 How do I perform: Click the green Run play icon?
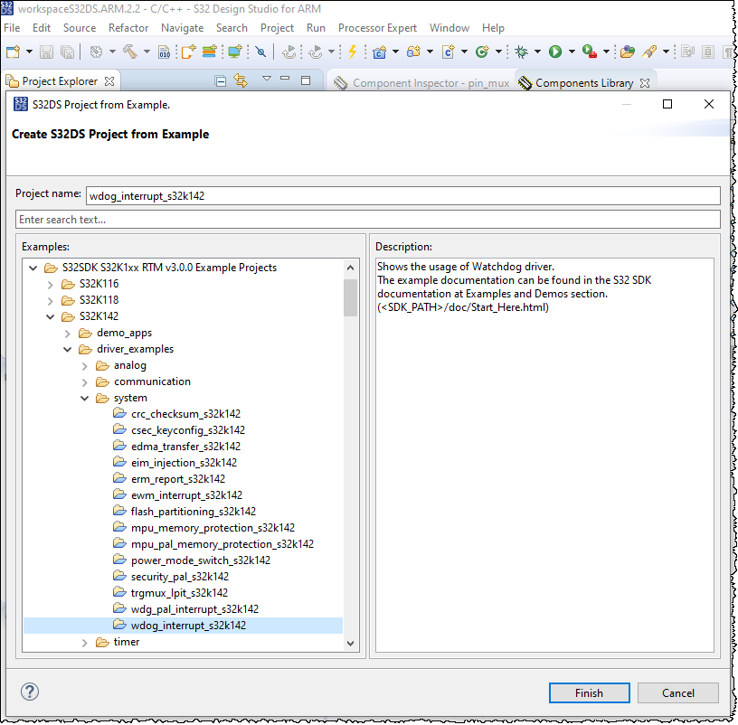(555, 52)
